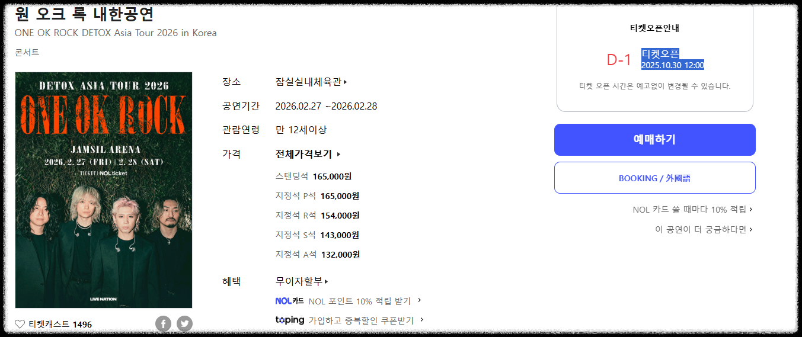
Task: Click the 스탠딩석 165,000원 price row
Action: (314, 176)
